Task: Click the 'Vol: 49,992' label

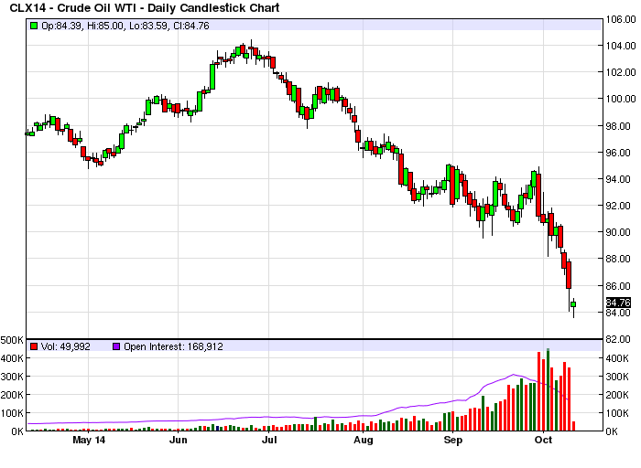Action: [x=65, y=346]
